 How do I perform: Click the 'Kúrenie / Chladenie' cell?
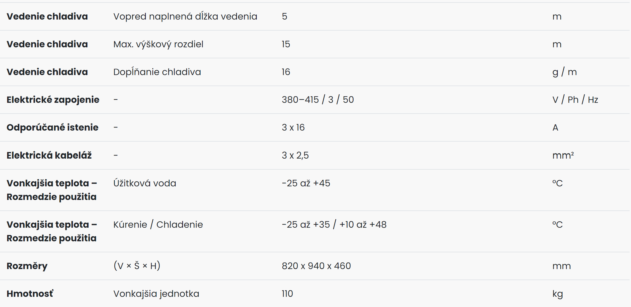pos(158,224)
